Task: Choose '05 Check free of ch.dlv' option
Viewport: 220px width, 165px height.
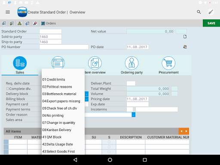Action: [63, 108]
